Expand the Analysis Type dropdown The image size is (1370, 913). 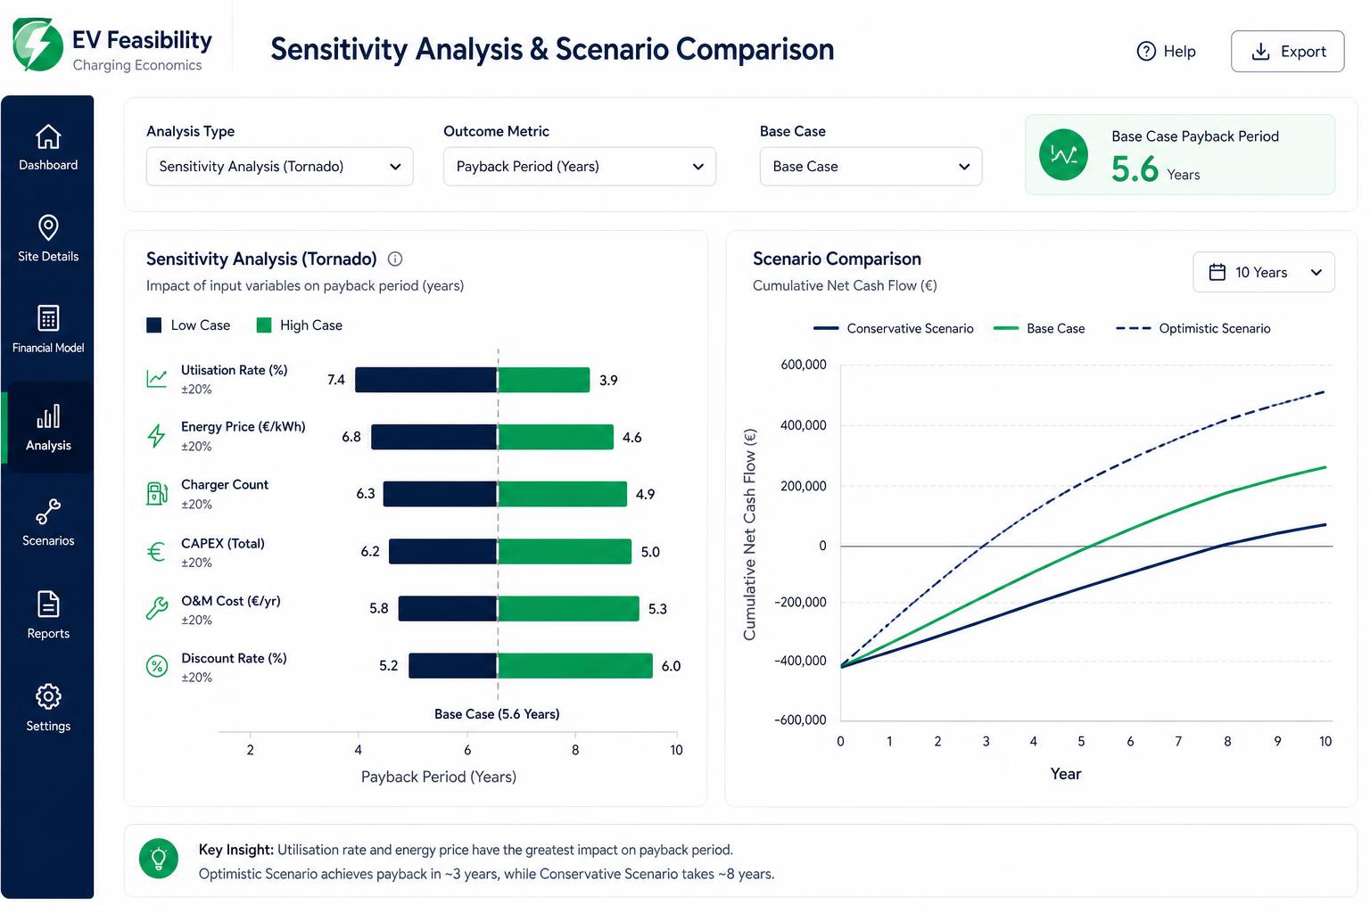(x=279, y=167)
